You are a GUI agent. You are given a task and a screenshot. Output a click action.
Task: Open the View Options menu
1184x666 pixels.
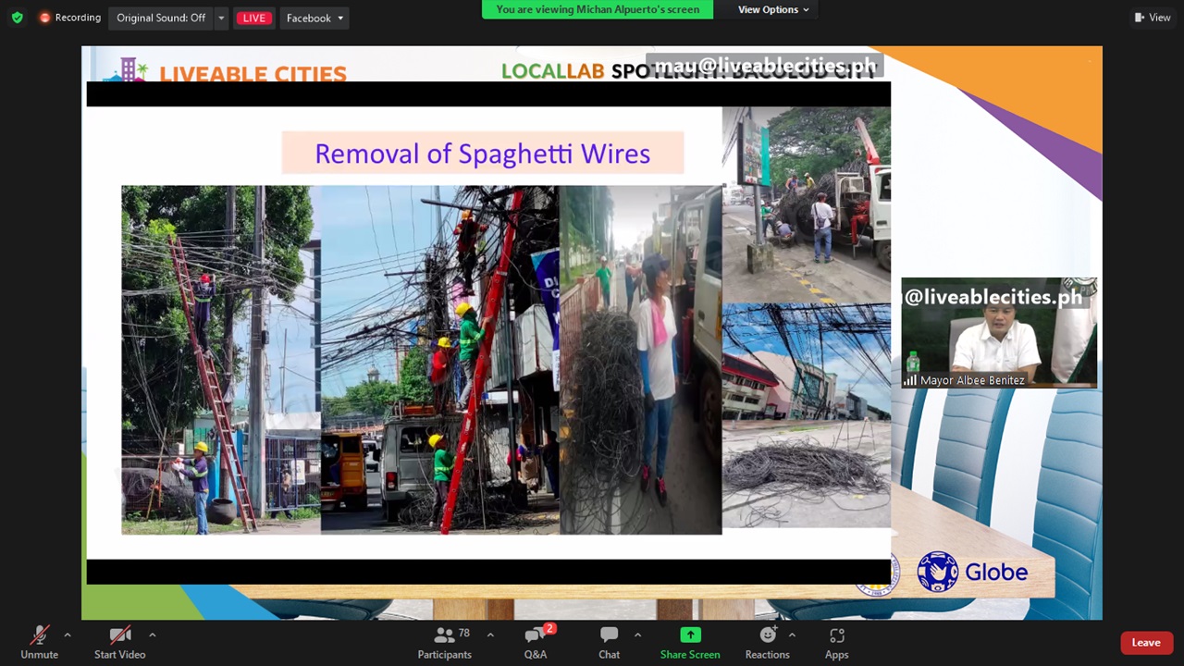[773, 9]
